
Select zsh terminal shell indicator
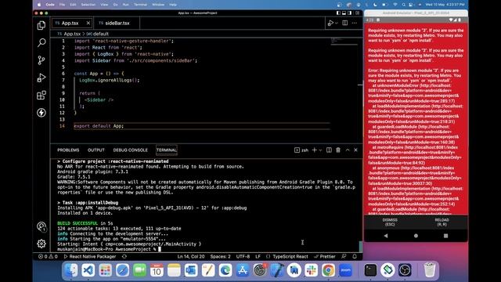point(301,150)
